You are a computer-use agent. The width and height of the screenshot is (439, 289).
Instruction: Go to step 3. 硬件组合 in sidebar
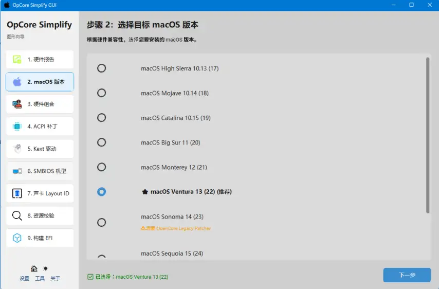41,104
